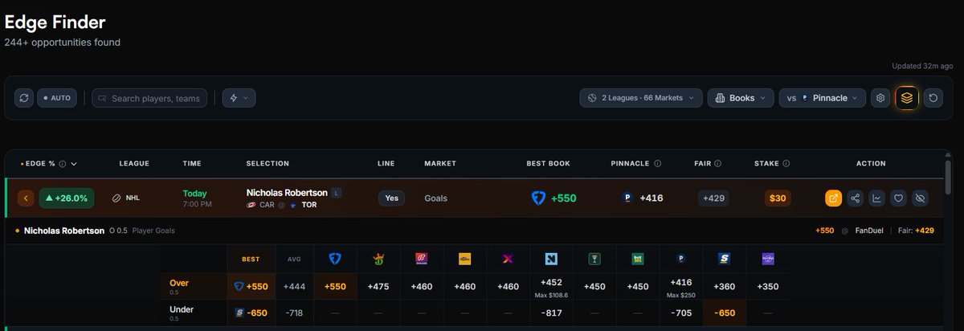Click the Under -705 Pinnacle odds
This screenshot has height=331, width=964.
click(x=681, y=313)
